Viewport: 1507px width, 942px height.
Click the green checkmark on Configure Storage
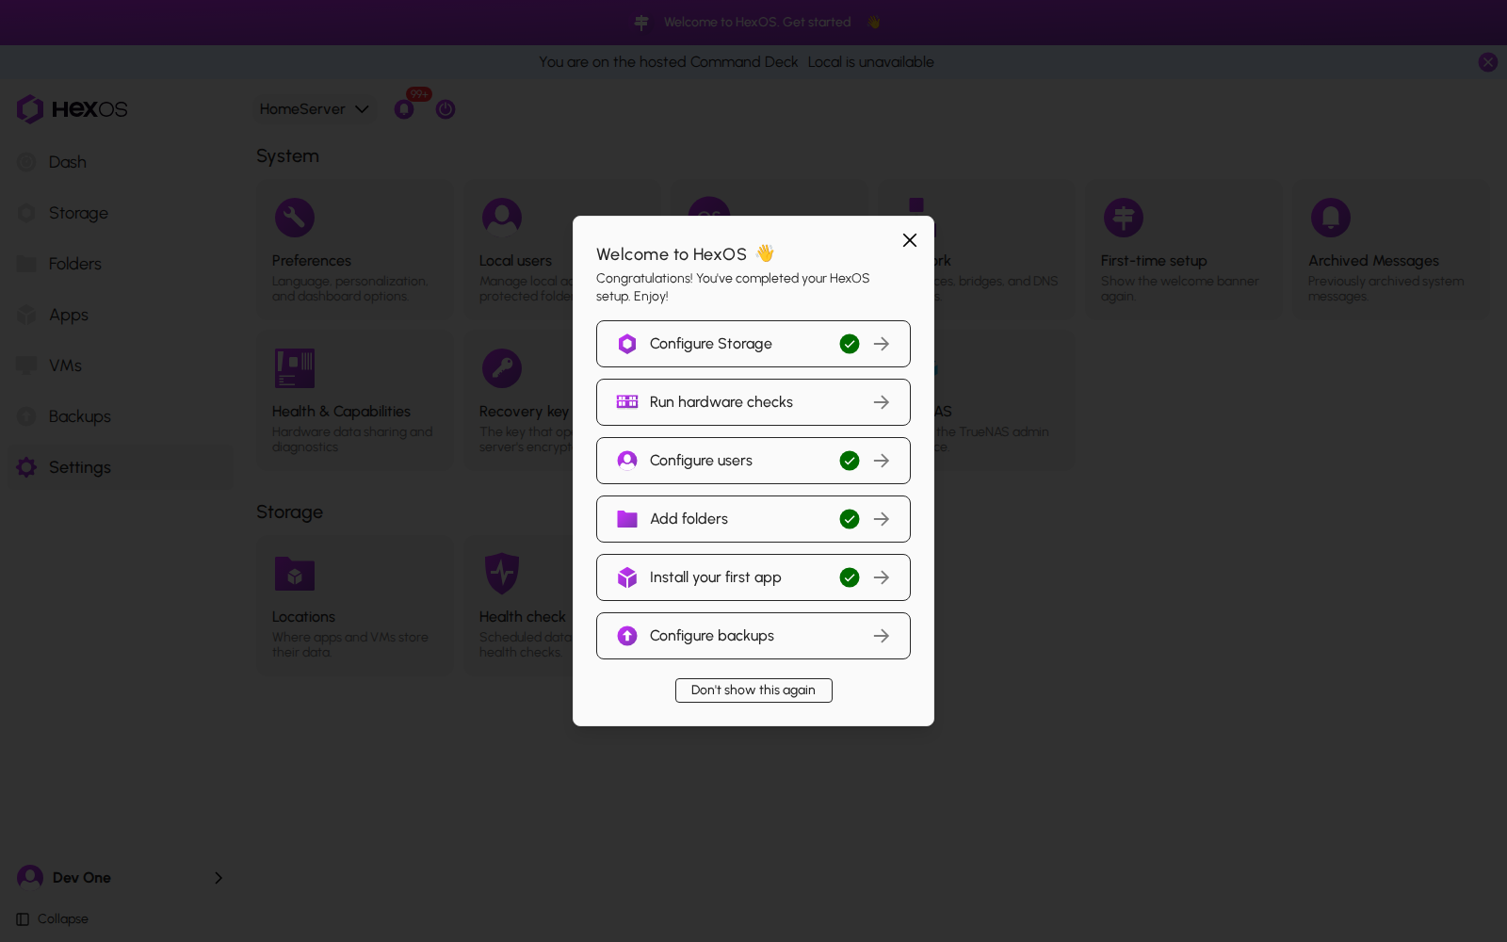[850, 344]
